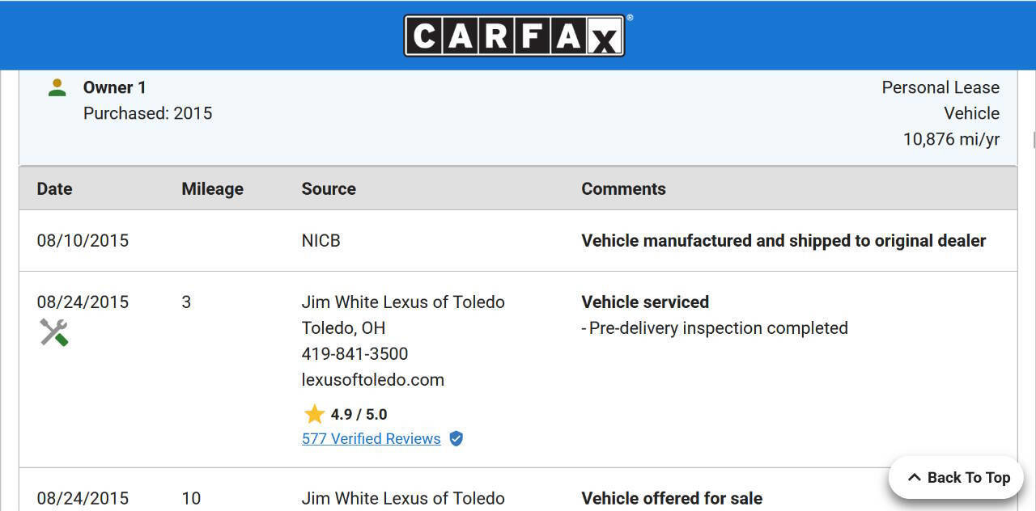
Task: Click the 4.9 / 5.0 rating text
Action: point(359,414)
